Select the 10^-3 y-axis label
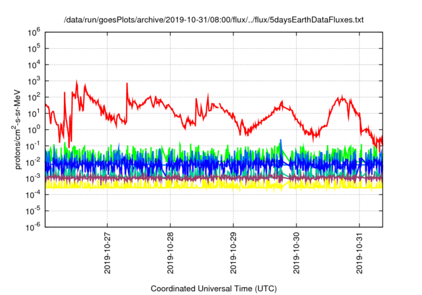The width and height of the screenshot is (422, 295). [34, 179]
